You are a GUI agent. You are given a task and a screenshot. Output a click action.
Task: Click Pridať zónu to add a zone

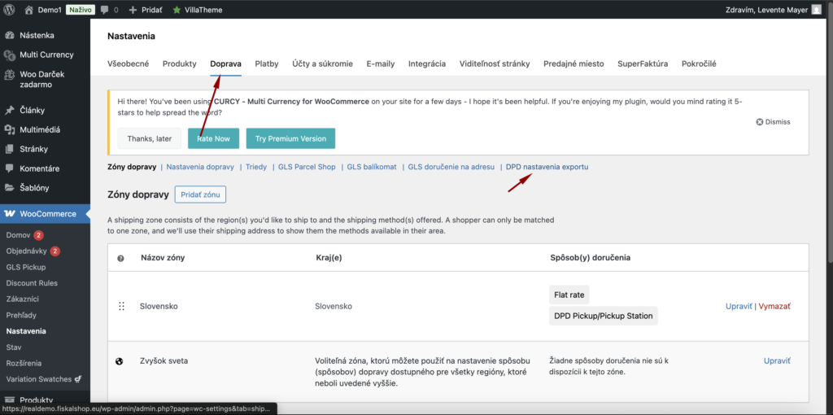click(x=200, y=194)
